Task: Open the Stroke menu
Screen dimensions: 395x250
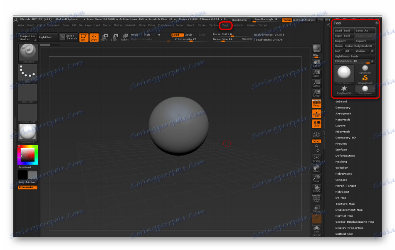Action: (x=202, y=25)
